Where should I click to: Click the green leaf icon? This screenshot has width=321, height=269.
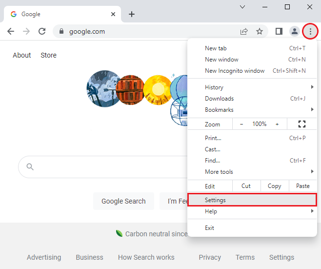pos(119,233)
